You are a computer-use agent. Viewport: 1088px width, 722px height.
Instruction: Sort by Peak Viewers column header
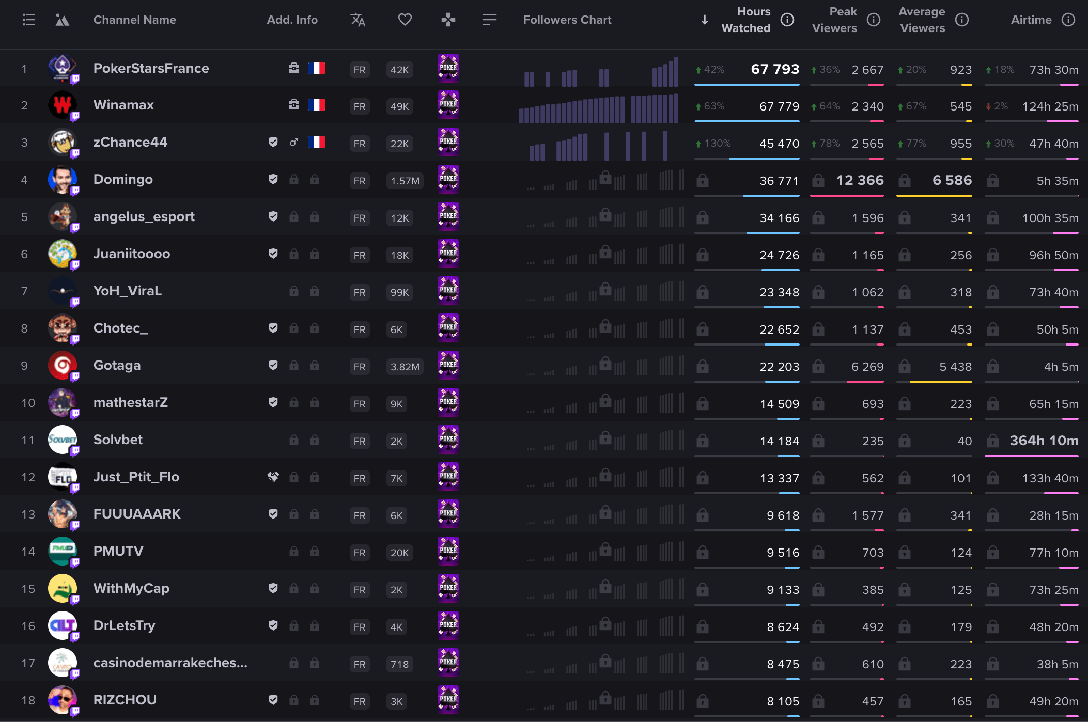pyautogui.click(x=834, y=20)
